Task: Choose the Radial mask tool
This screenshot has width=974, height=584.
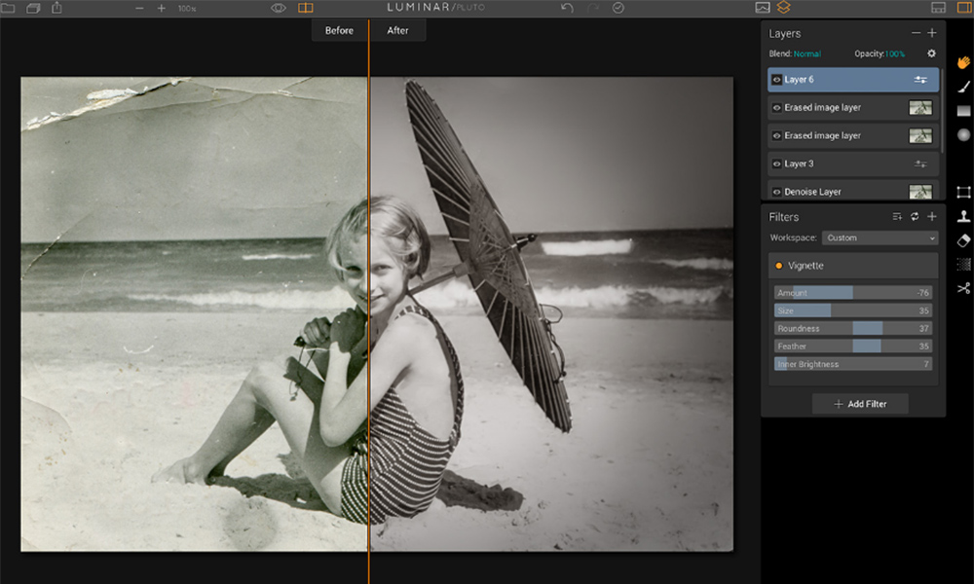Action: tap(963, 135)
